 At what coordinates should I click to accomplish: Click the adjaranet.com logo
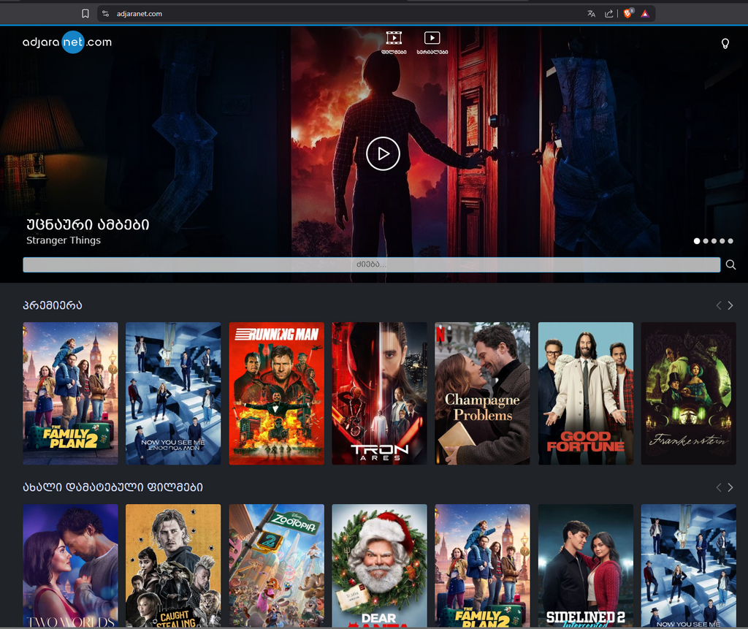67,42
